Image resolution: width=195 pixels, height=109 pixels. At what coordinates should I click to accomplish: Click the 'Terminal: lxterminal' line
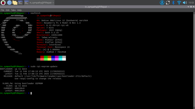49,45
